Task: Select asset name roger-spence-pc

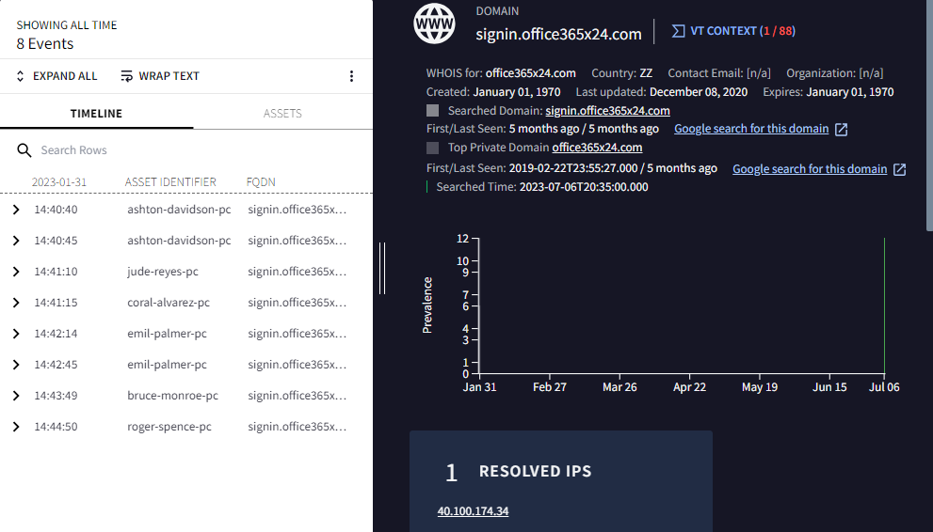Action: click(x=169, y=427)
